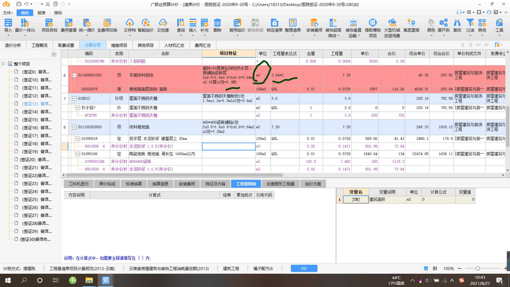This screenshot has width=510, height=287.
Task: Open 标准换算 bottom tab
Action: point(134,184)
